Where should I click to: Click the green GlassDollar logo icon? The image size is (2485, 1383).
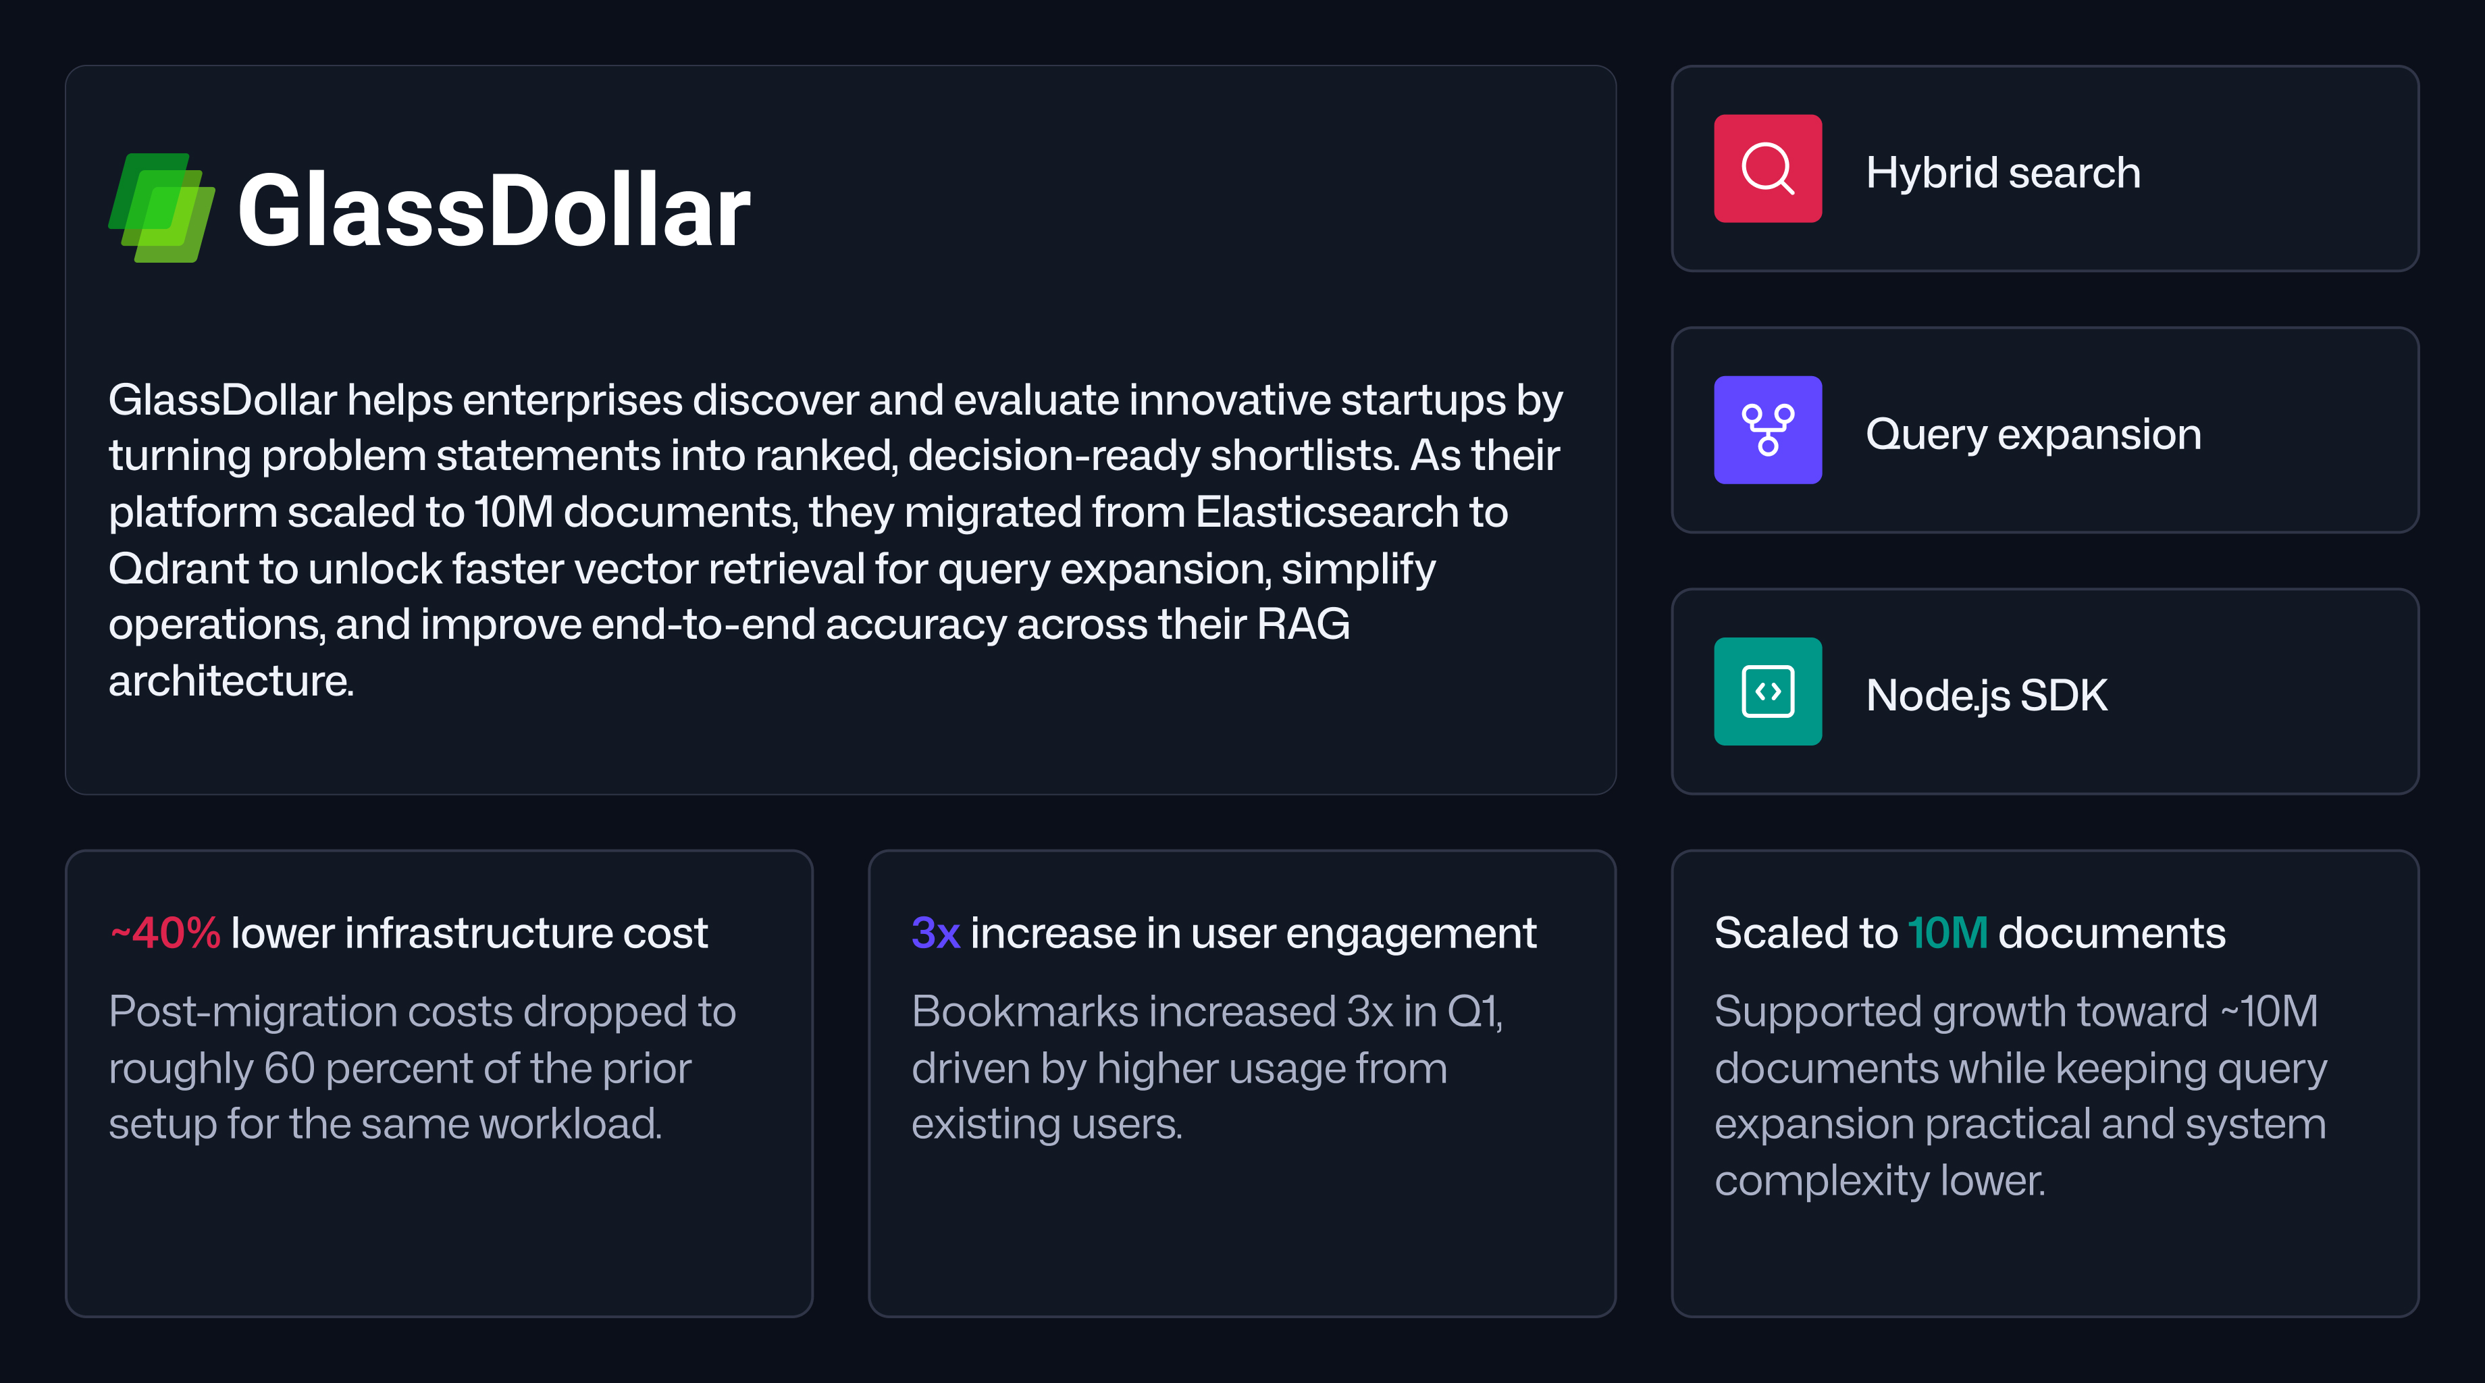click(x=162, y=207)
